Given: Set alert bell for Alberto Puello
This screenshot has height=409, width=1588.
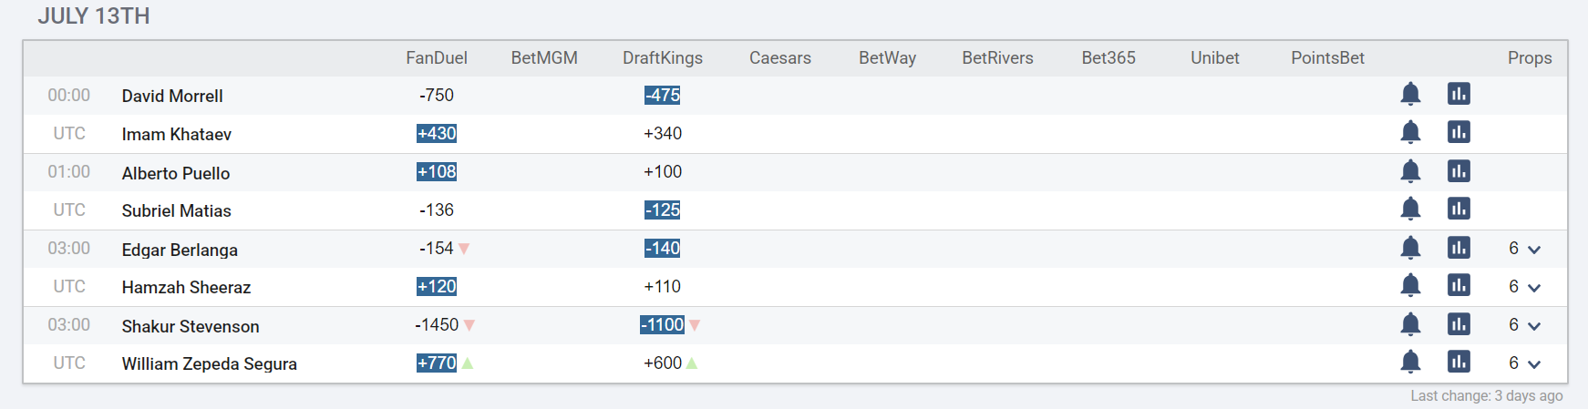Looking at the screenshot, I should (1410, 171).
